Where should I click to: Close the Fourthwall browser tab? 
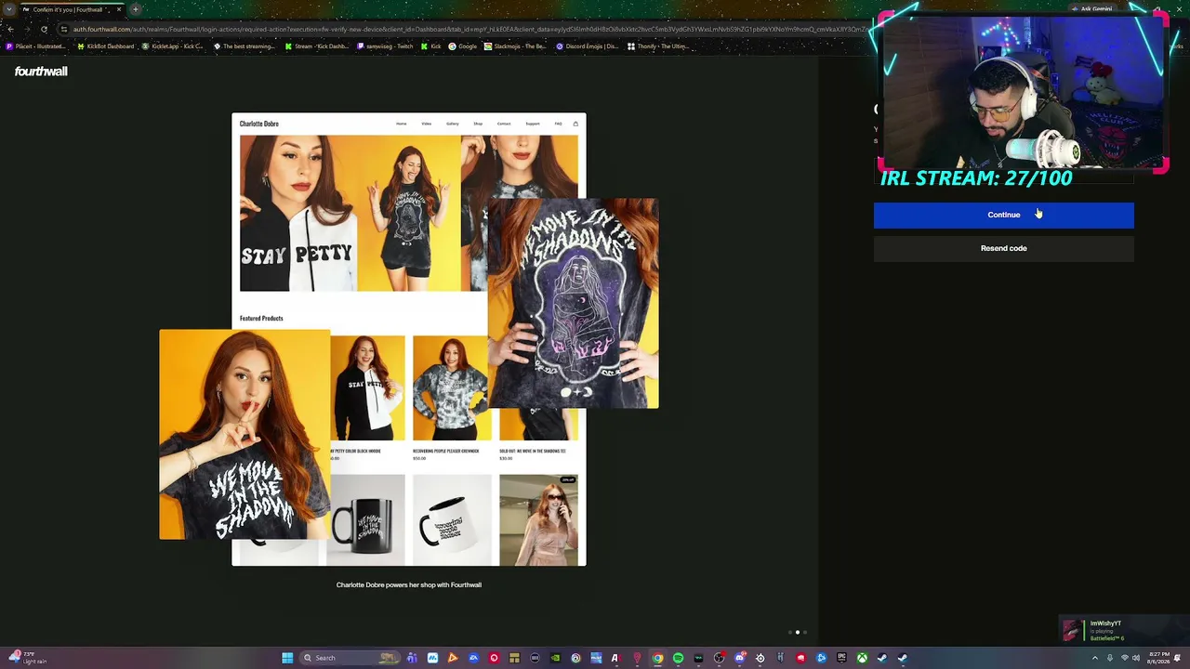click(119, 9)
